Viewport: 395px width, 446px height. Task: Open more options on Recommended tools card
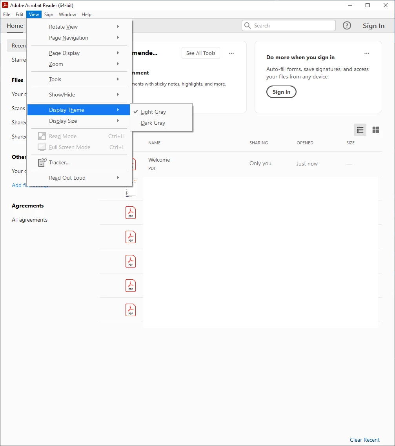click(231, 53)
